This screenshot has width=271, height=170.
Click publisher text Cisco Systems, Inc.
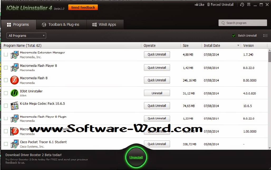32,147
